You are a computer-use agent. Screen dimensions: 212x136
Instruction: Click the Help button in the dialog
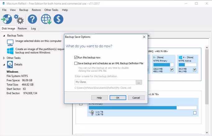pyautogui.click(x=99, y=98)
